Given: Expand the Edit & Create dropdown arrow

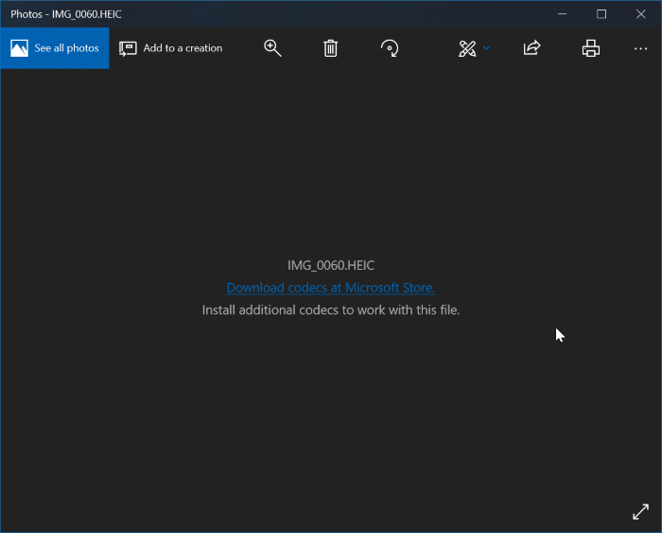Looking at the screenshot, I should click(x=486, y=47).
